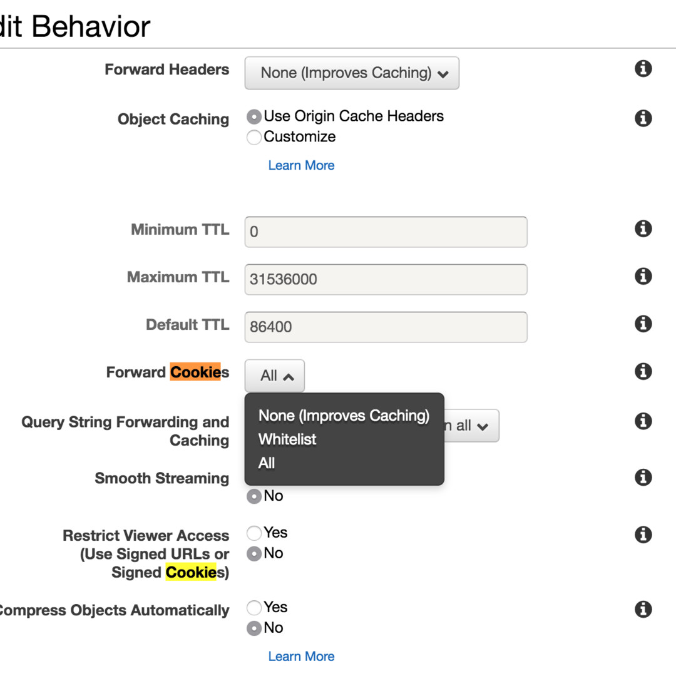The width and height of the screenshot is (676, 676).
Task: Click the Forward Cookies info icon
Action: tap(643, 371)
